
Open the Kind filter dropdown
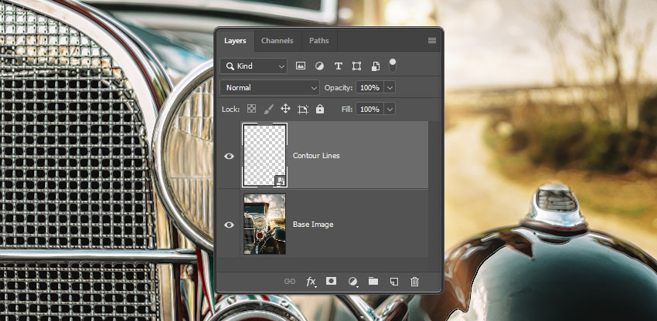pos(254,66)
